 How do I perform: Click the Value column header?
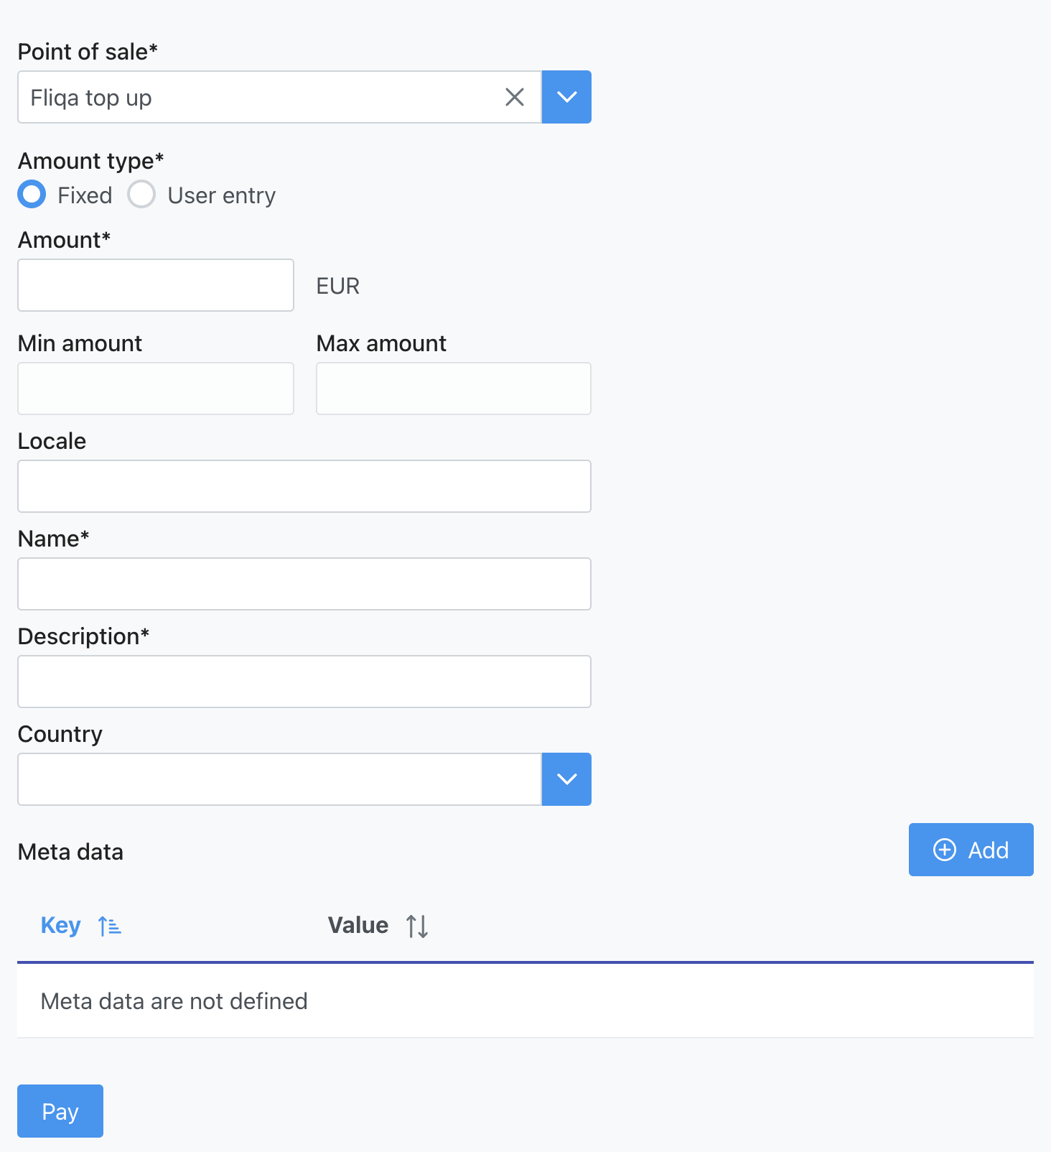click(x=358, y=926)
